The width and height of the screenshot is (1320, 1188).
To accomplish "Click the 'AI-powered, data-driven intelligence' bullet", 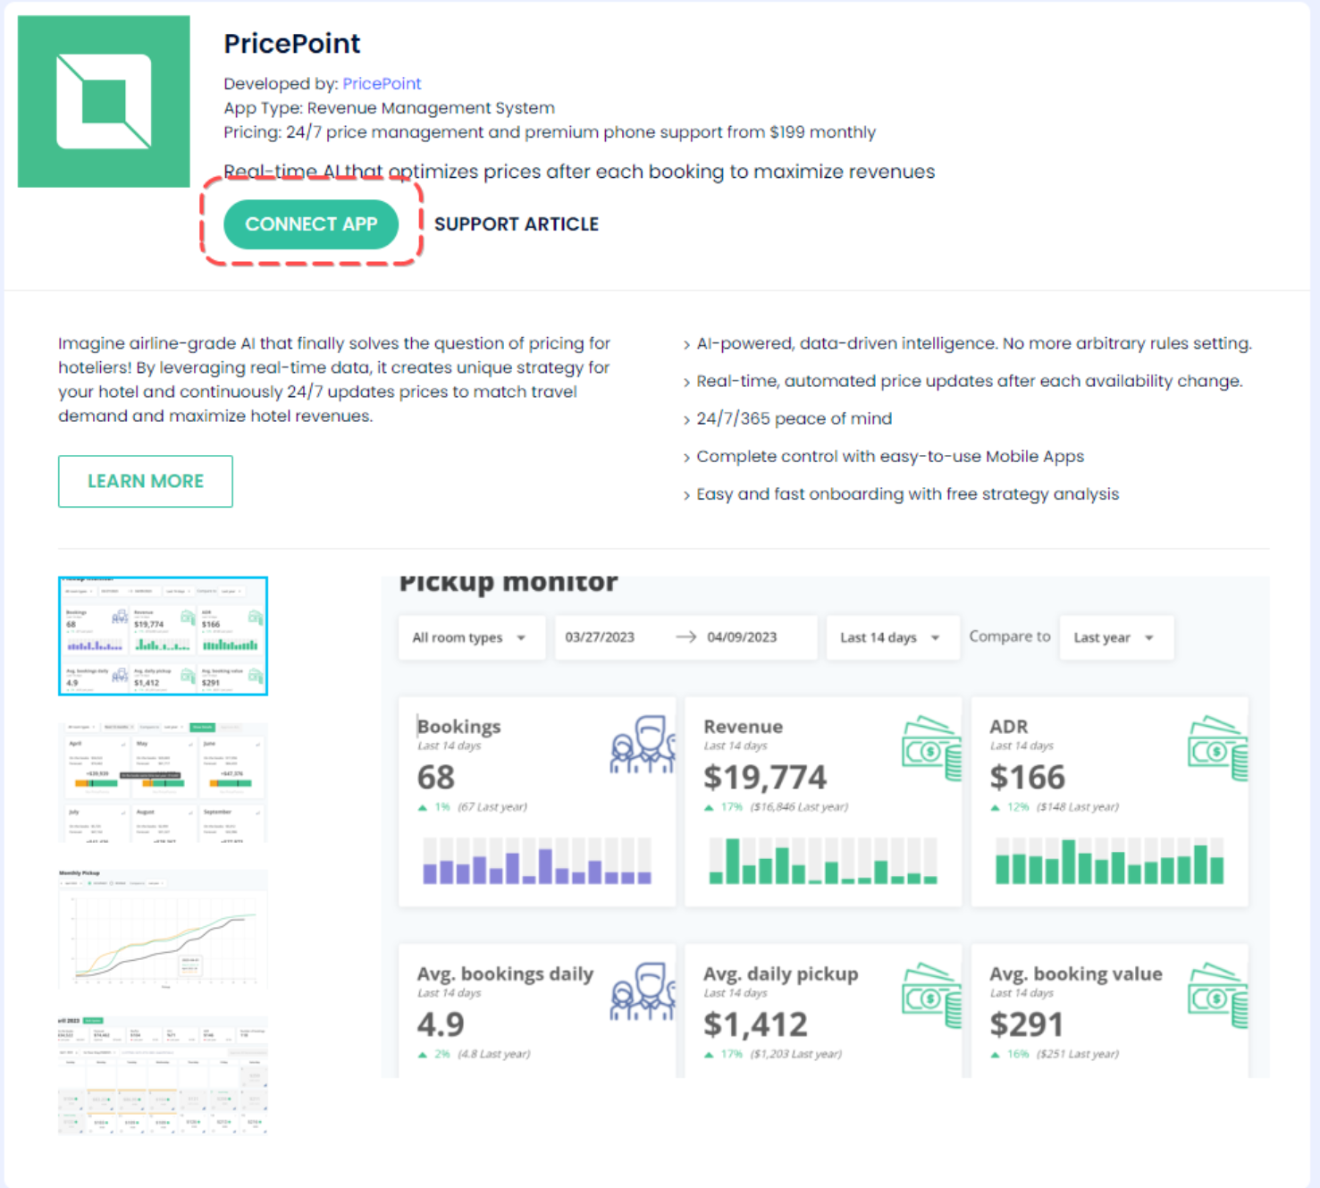I will [x=974, y=343].
